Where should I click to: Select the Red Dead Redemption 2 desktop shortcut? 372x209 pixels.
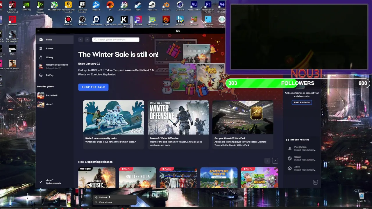[12, 7]
